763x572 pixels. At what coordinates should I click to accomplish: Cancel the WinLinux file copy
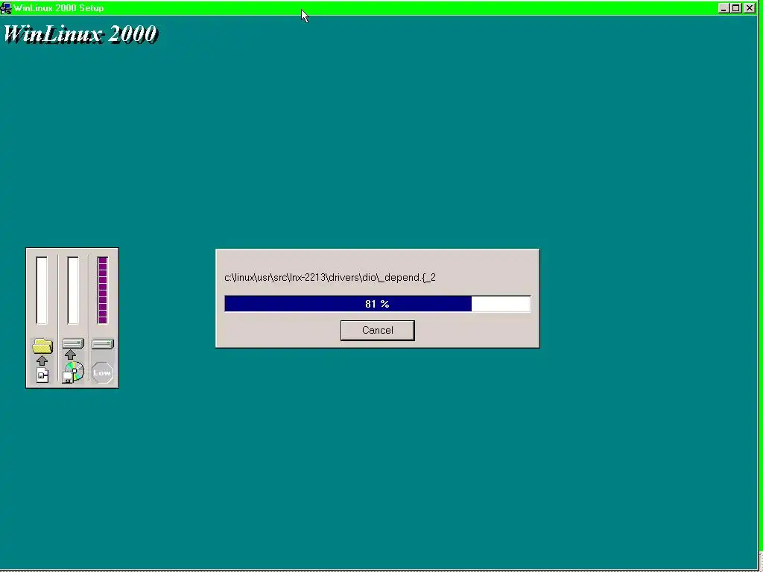pyautogui.click(x=377, y=330)
